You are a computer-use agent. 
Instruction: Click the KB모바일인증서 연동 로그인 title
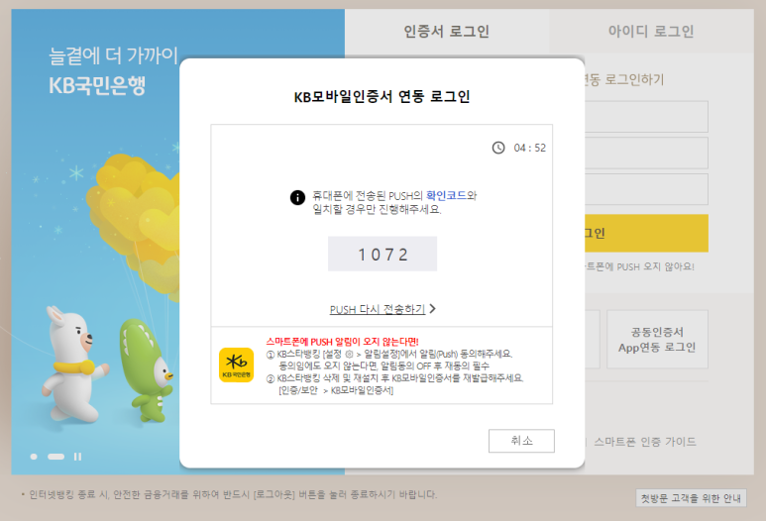tap(382, 96)
